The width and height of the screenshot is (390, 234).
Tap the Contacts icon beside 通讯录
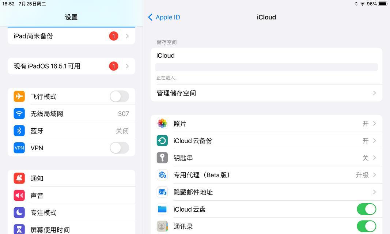tap(162, 227)
